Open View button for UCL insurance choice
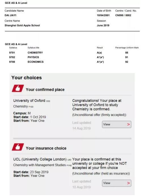 tap(116, 183)
